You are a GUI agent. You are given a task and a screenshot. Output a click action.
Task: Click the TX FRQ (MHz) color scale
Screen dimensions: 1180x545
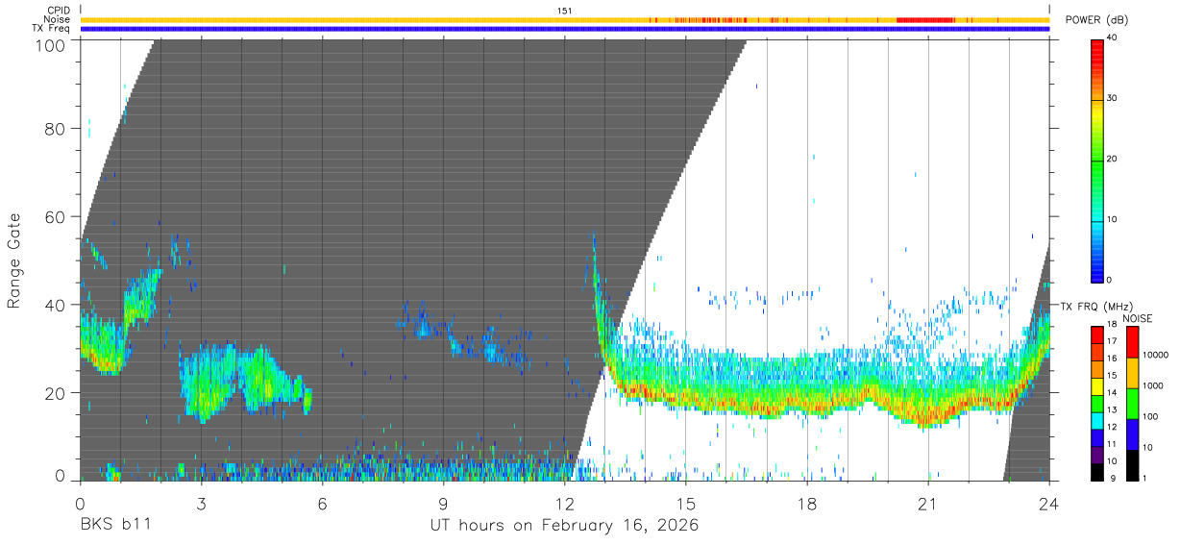point(1096,402)
